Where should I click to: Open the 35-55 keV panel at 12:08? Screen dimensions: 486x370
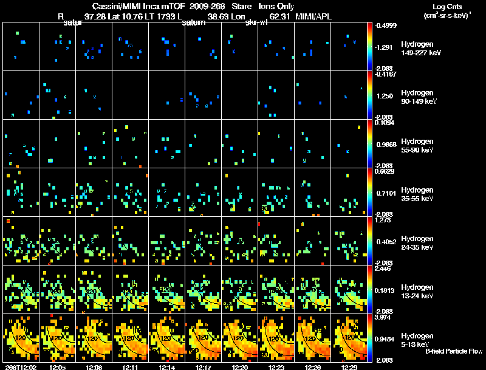click(x=94, y=192)
